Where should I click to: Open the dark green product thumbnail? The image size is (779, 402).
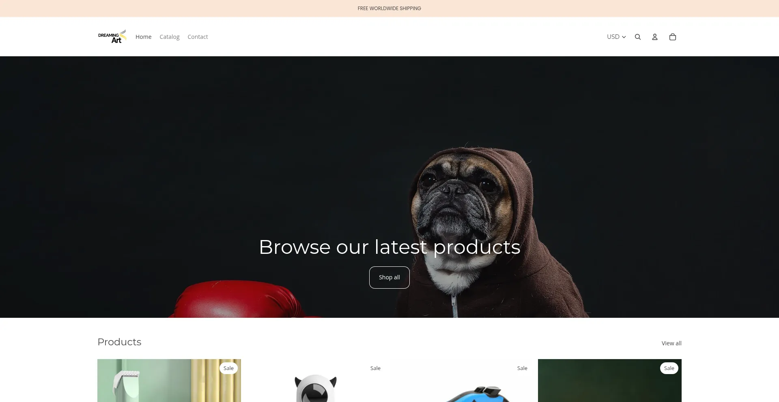coord(610,381)
